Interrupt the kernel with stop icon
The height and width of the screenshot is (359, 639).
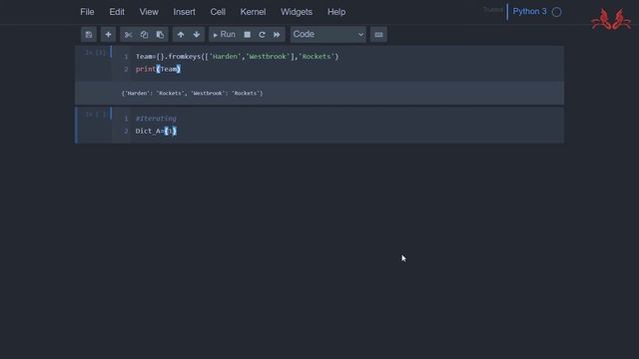pyautogui.click(x=247, y=35)
